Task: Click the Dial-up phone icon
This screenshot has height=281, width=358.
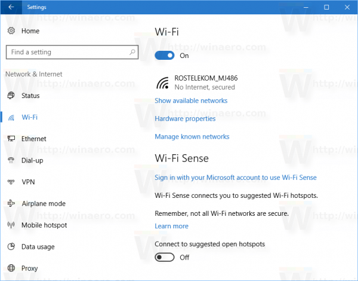Action: click(x=11, y=160)
